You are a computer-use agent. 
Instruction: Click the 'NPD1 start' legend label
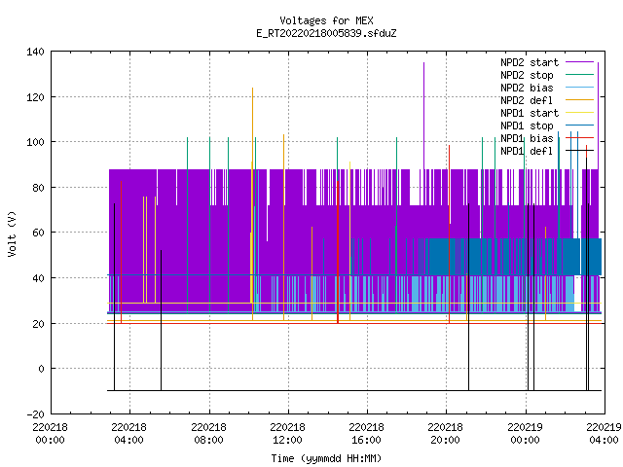pyautogui.click(x=530, y=113)
